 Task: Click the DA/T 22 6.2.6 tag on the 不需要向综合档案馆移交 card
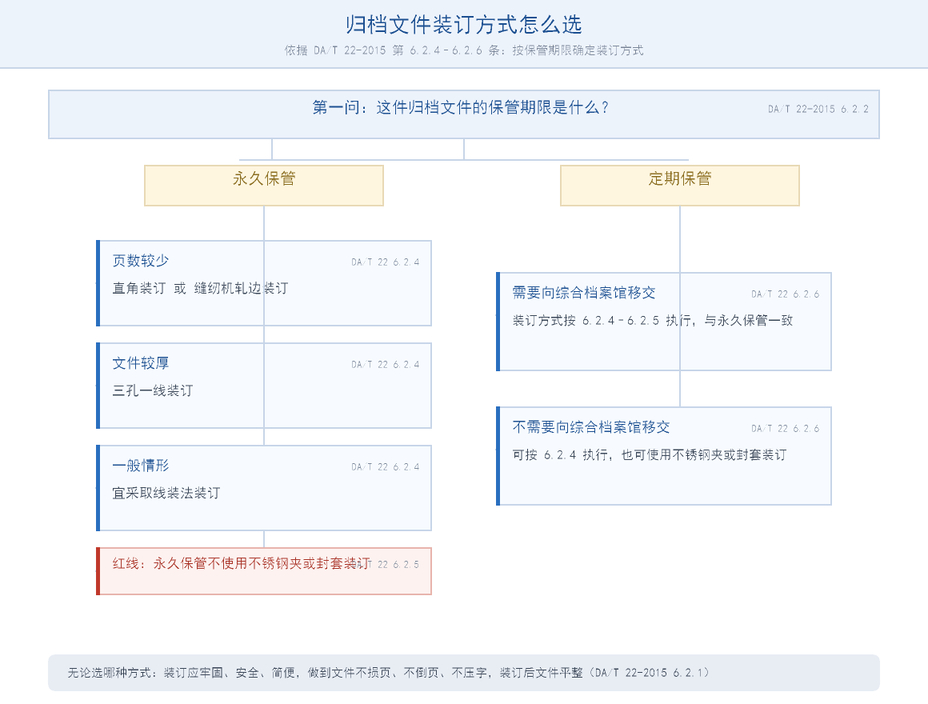coord(786,428)
